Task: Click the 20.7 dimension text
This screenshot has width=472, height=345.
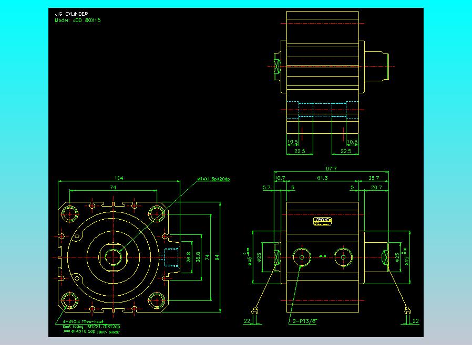Action: [376, 187]
